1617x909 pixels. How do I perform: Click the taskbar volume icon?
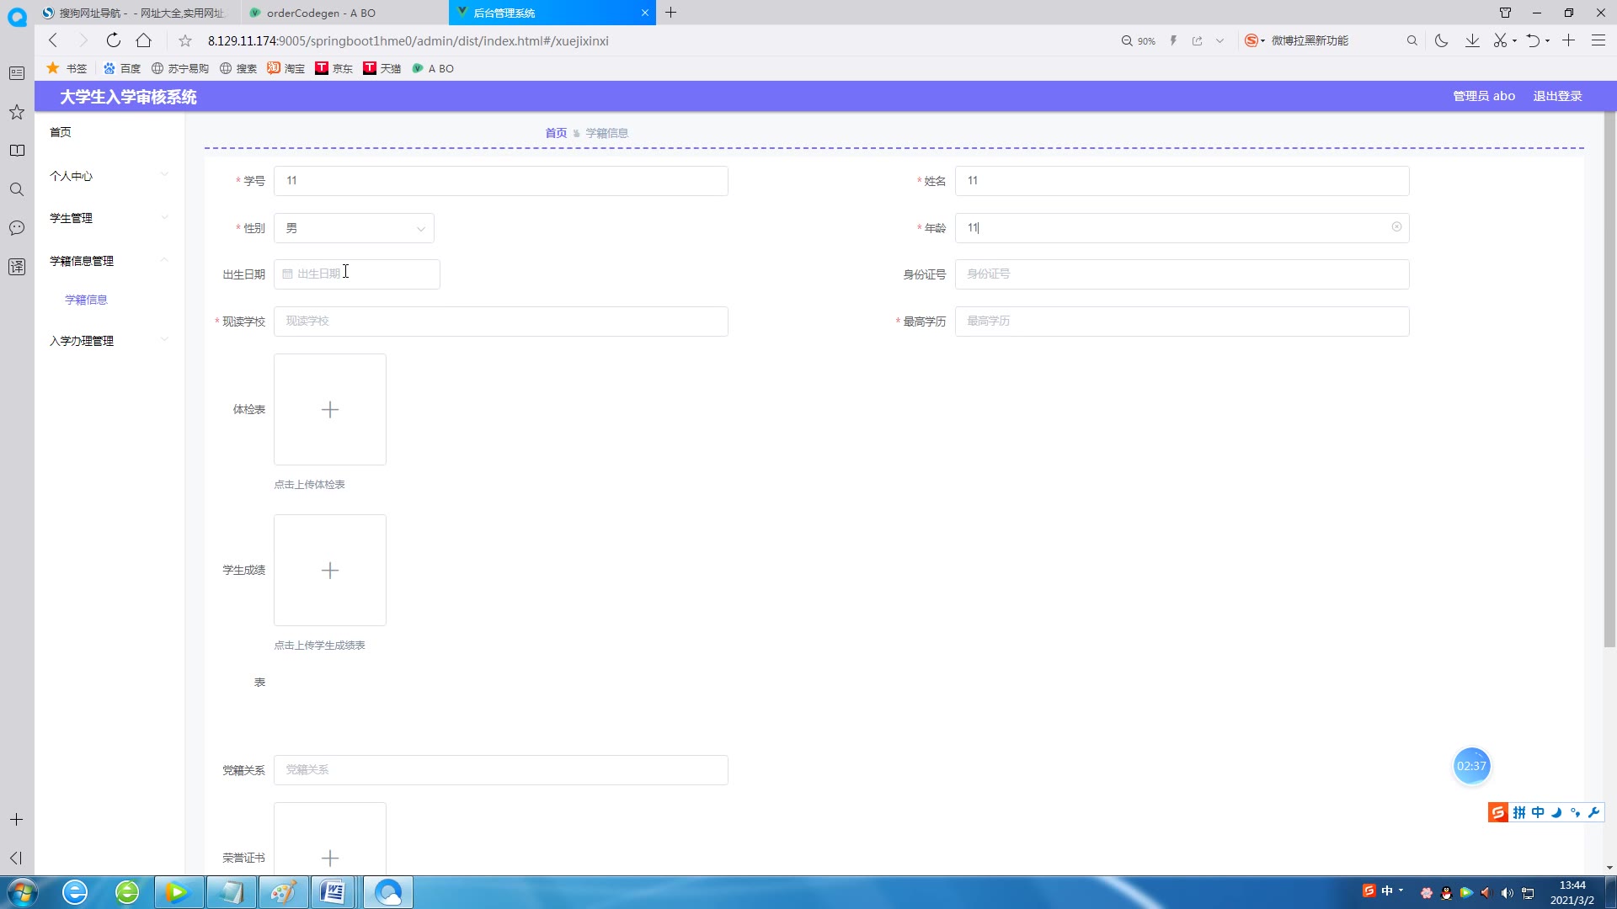[x=1507, y=893]
